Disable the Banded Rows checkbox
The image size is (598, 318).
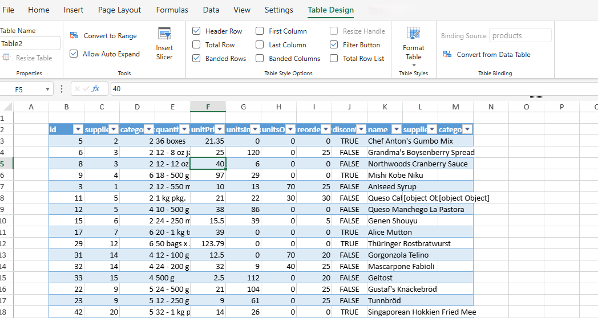click(196, 59)
